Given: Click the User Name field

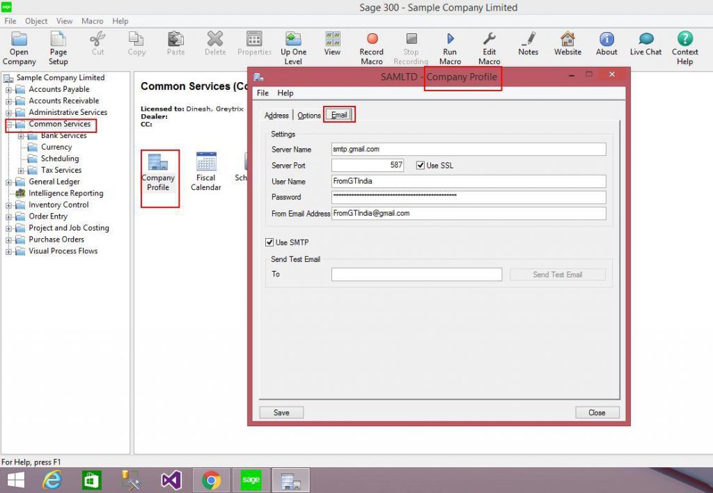Looking at the screenshot, I should tap(469, 181).
